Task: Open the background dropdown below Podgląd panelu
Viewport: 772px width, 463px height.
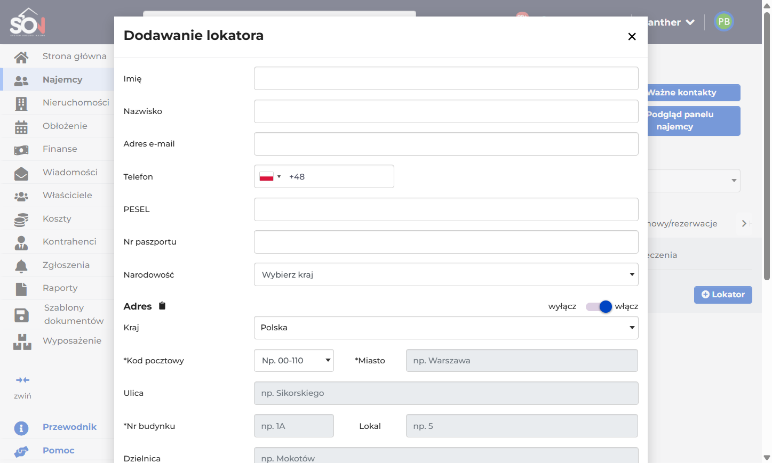Action: click(x=694, y=181)
